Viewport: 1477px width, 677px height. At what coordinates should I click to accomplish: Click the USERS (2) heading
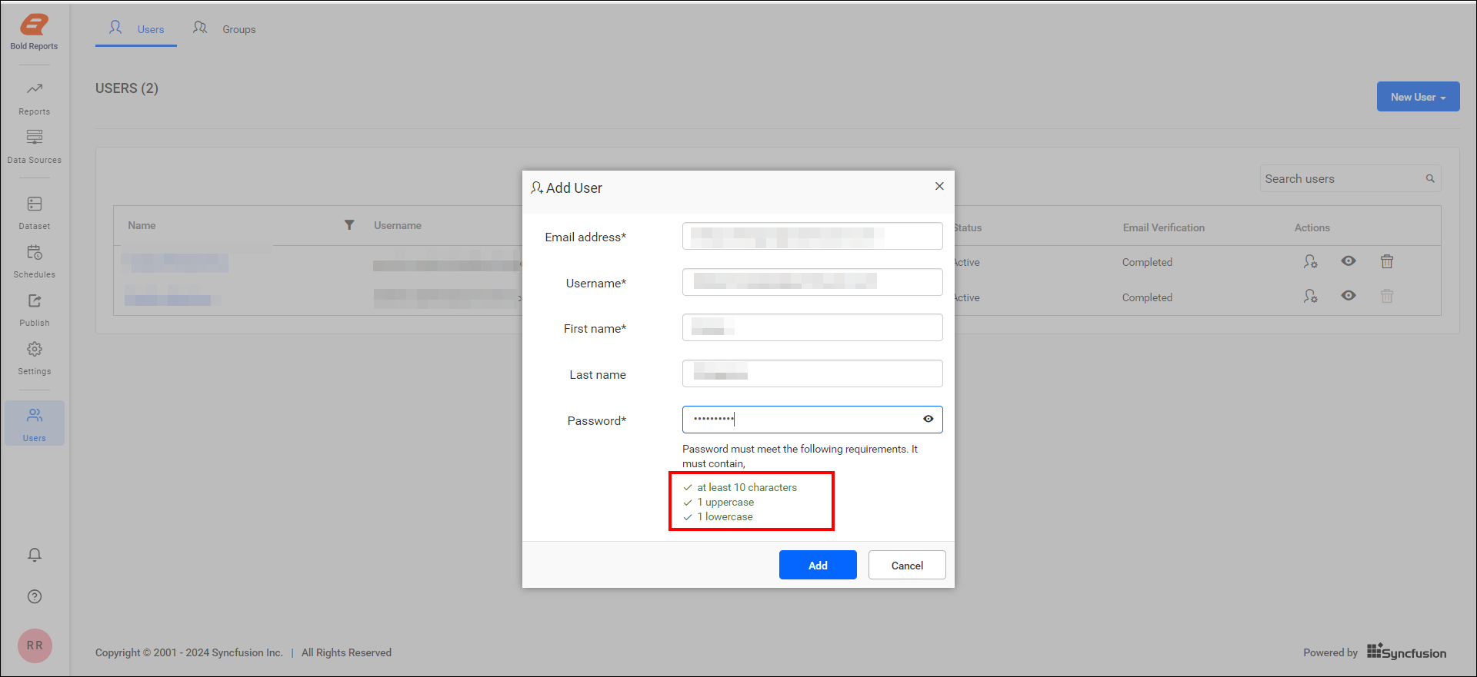(127, 88)
